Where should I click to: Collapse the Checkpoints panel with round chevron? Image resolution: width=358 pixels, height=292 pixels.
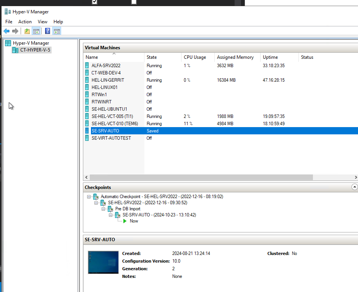(x=354, y=187)
